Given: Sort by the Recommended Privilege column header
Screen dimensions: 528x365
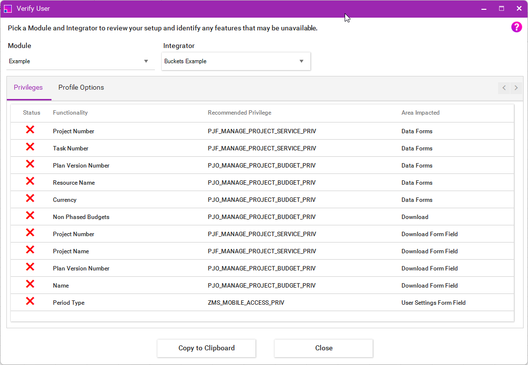Looking at the screenshot, I should [x=239, y=113].
